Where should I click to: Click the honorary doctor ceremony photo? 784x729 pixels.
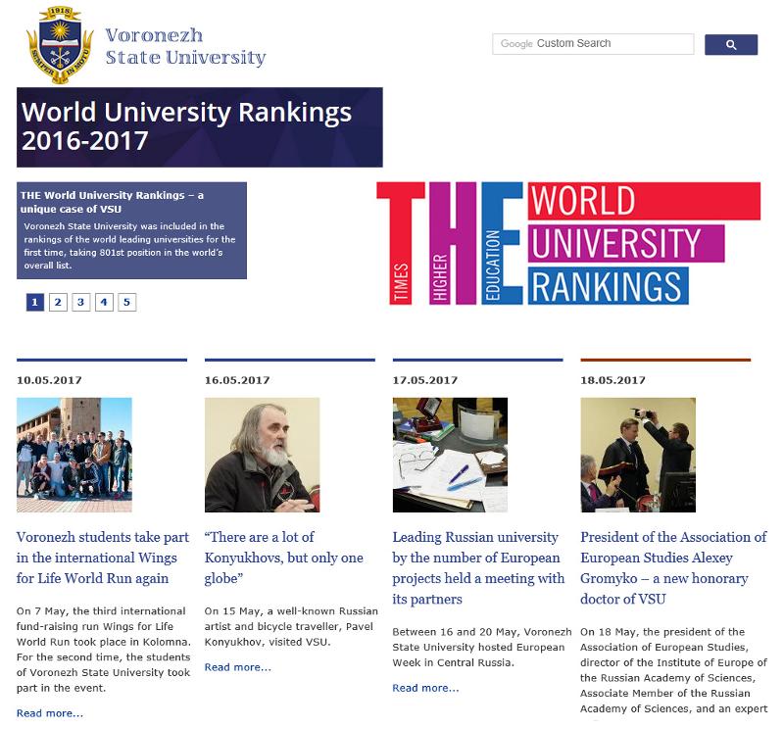click(x=638, y=455)
